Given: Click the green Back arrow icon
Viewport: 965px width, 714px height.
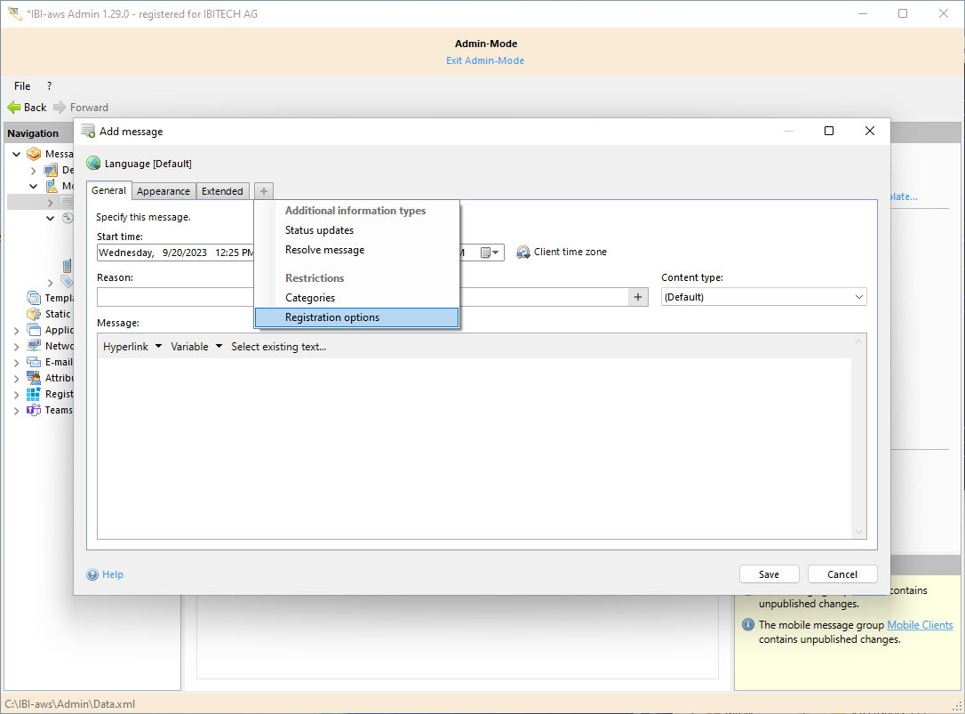Looking at the screenshot, I should pos(13,108).
